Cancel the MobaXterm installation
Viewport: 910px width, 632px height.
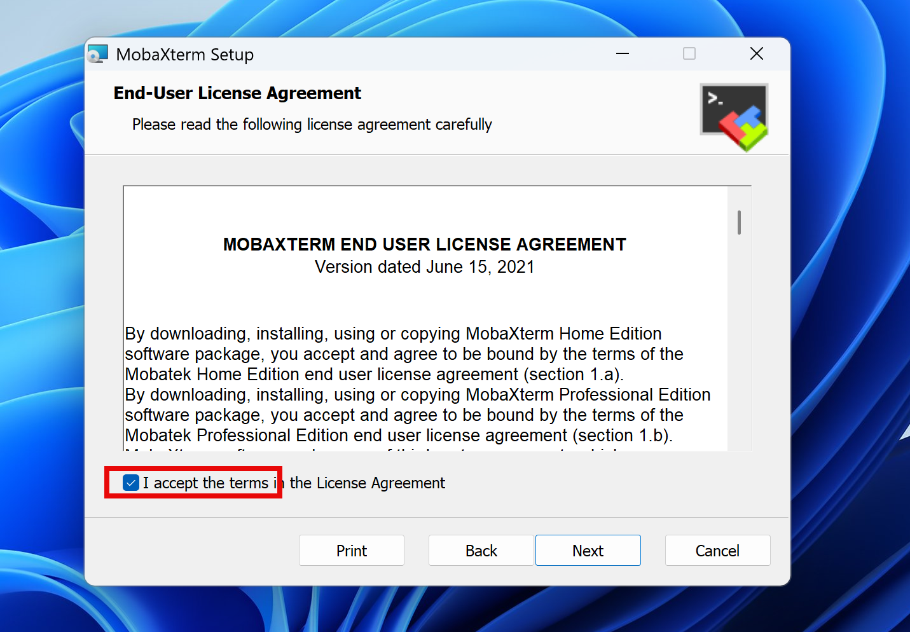pyautogui.click(x=717, y=551)
